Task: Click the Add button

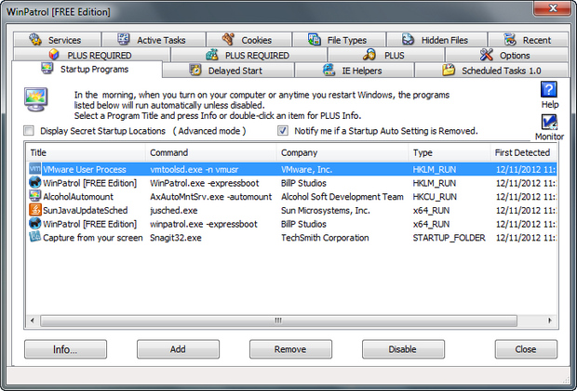Action: [x=178, y=349]
